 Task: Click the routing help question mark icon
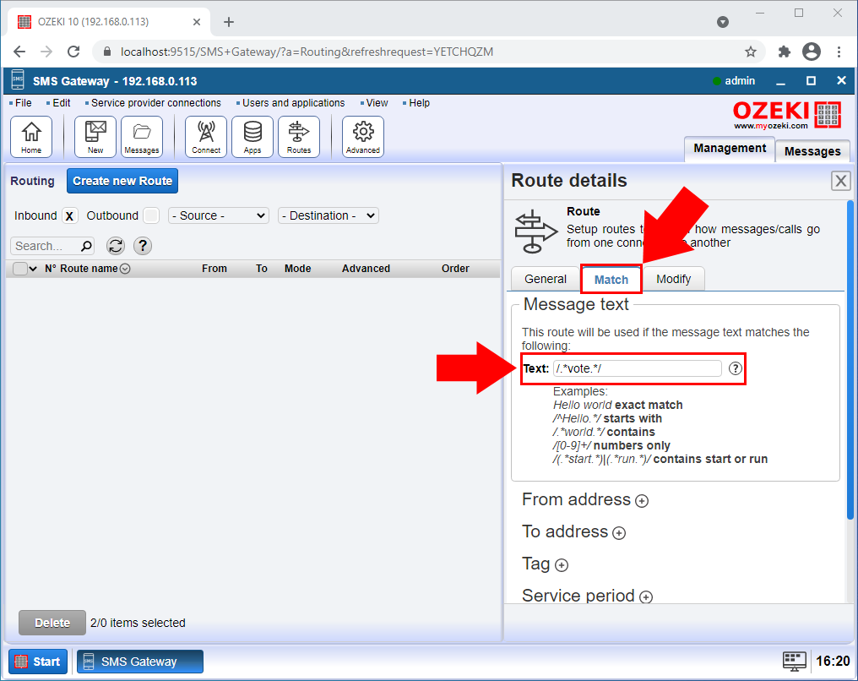coord(143,246)
